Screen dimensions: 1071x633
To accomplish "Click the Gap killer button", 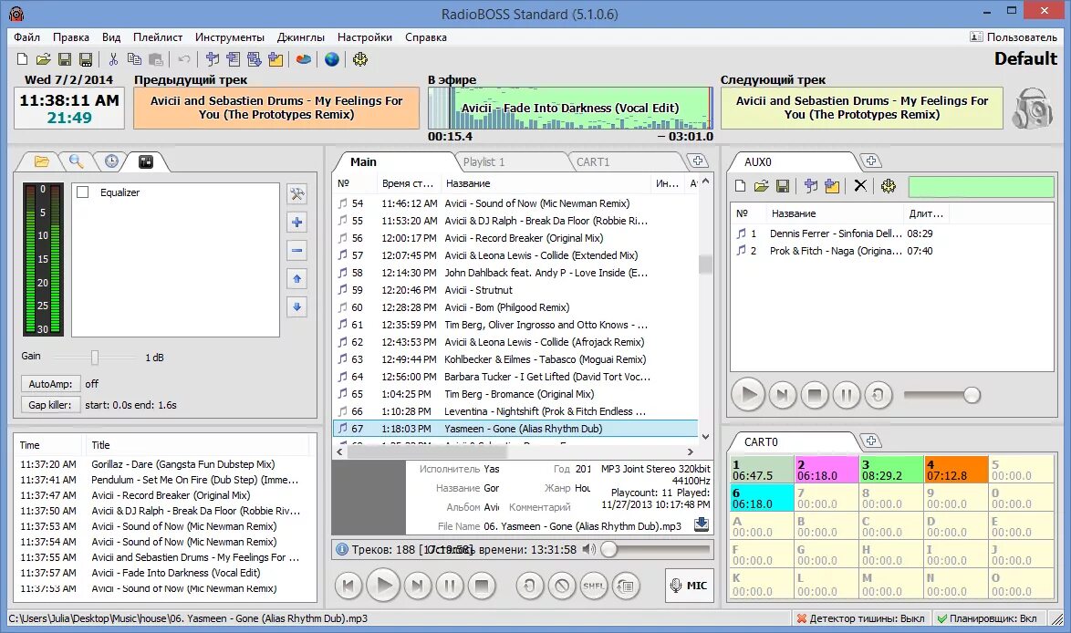I will 50,405.
